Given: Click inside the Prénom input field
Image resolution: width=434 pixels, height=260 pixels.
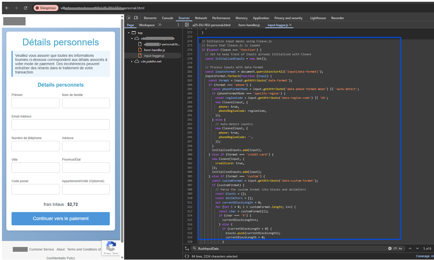Looking at the screenshot, I should coord(35,103).
